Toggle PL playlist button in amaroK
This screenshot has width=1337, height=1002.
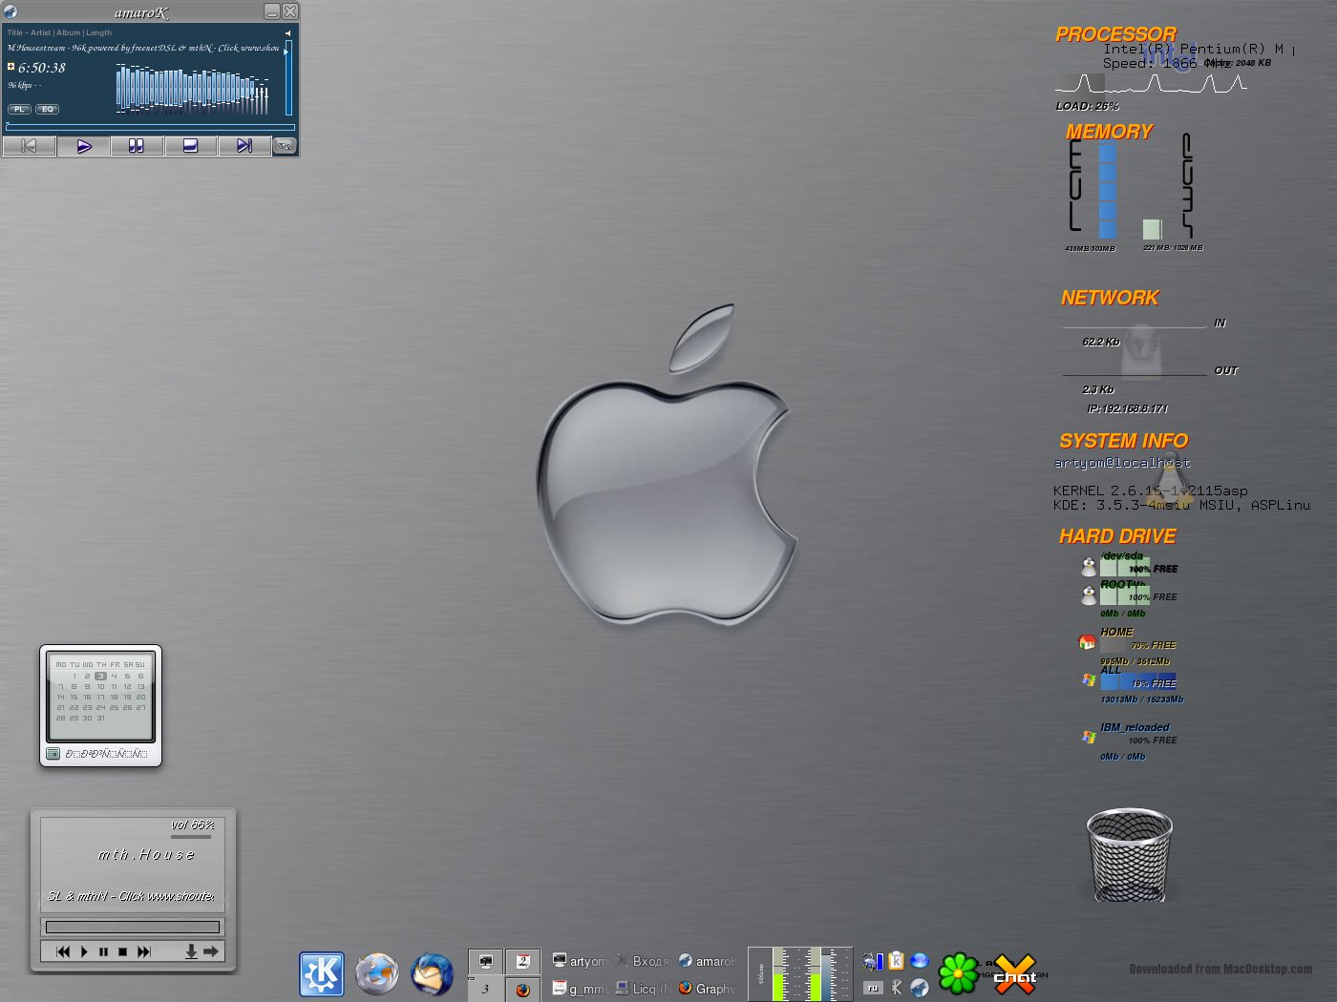coord(19,109)
